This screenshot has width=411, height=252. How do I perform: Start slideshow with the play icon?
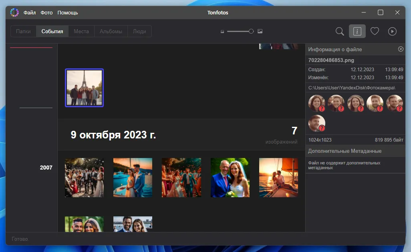[x=392, y=31]
